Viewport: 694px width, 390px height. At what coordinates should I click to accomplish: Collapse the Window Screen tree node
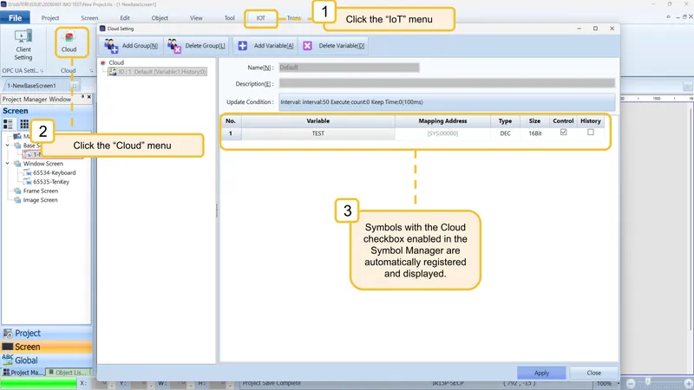click(8, 163)
